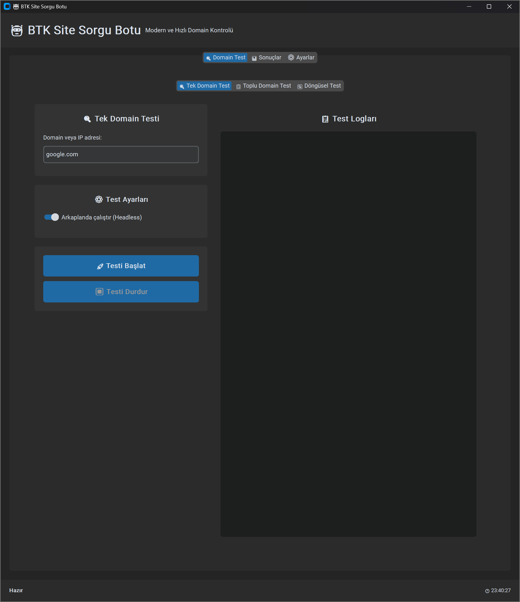Stop the test with Testi Durdur
The image size is (520, 602).
(x=121, y=292)
